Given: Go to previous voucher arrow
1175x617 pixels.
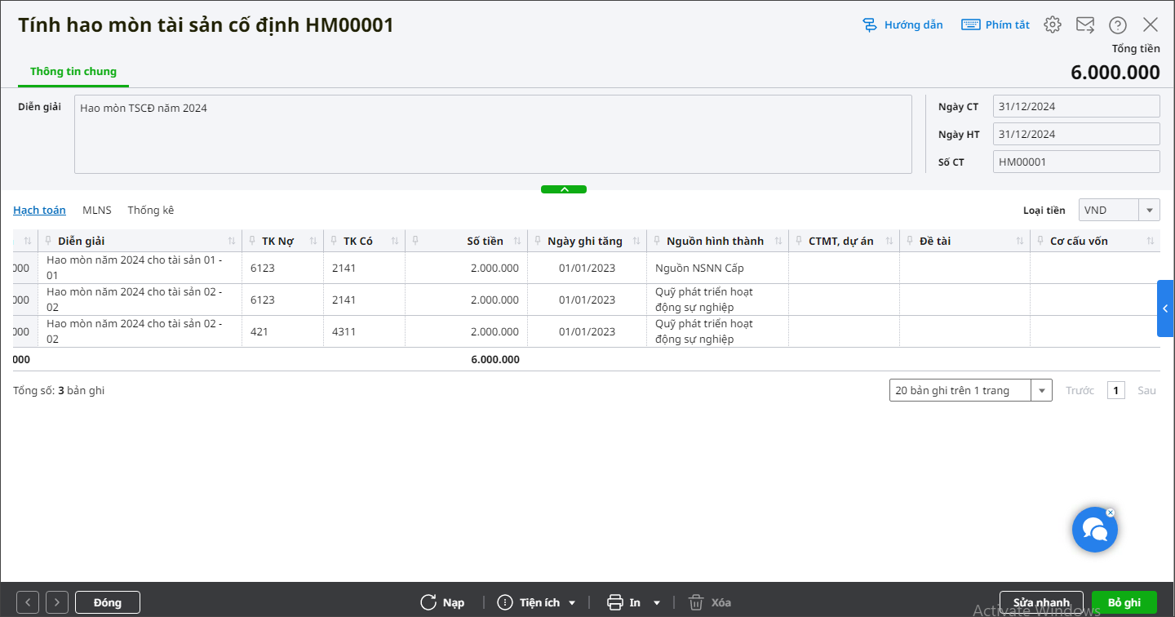Looking at the screenshot, I should point(28,602).
